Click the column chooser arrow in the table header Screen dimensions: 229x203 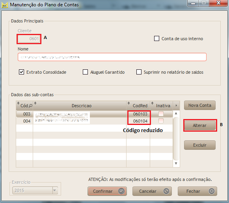point(176,106)
